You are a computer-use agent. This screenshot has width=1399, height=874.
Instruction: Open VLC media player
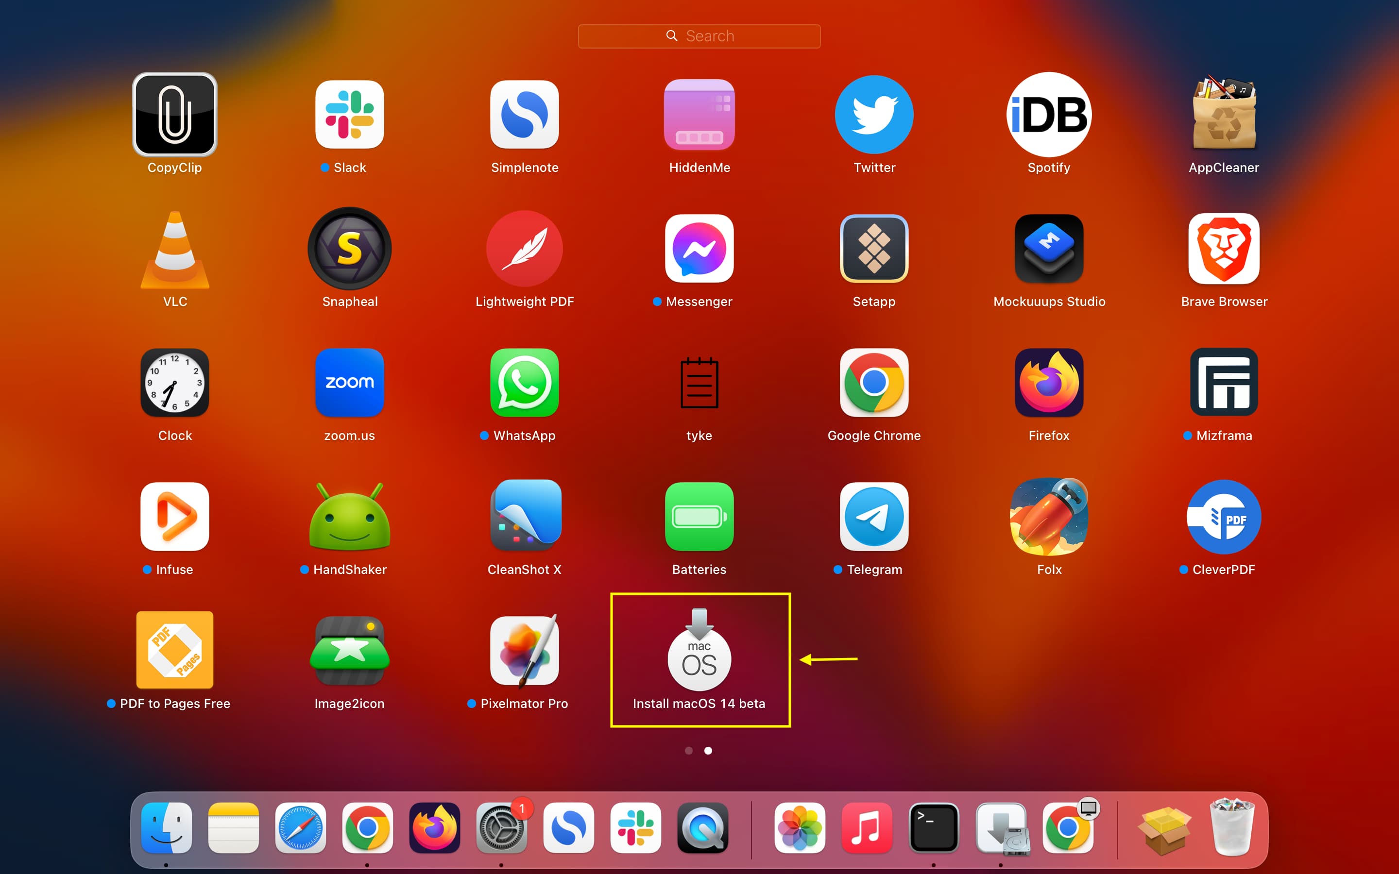coord(174,249)
